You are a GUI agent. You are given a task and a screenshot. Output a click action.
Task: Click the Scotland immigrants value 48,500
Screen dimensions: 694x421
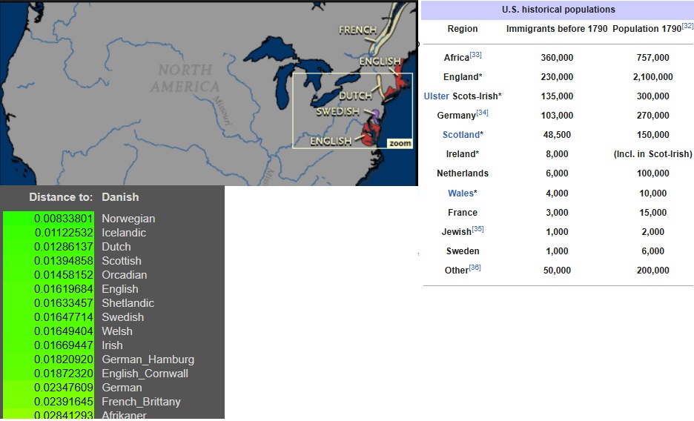coord(557,134)
